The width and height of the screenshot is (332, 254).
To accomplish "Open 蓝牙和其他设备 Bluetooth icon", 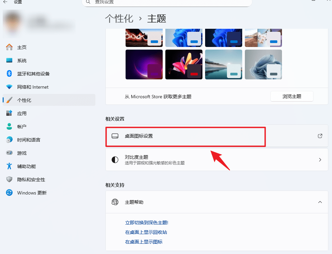I will [x=9, y=74].
